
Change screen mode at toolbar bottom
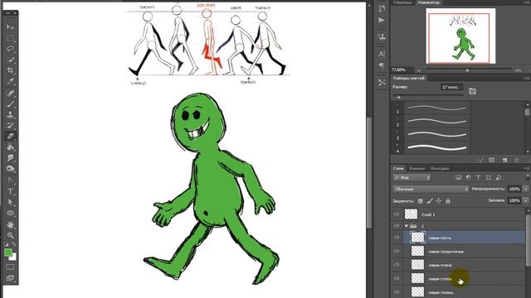coord(10,278)
